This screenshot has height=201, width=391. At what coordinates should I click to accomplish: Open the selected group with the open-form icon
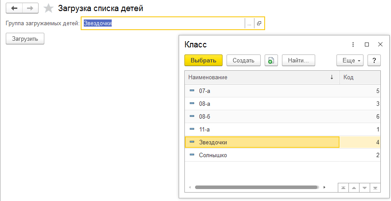[x=259, y=23]
